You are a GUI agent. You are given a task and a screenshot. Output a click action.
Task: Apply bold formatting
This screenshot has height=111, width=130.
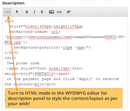point(27,12)
